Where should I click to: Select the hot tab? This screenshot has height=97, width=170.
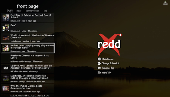[x=10, y=11]
